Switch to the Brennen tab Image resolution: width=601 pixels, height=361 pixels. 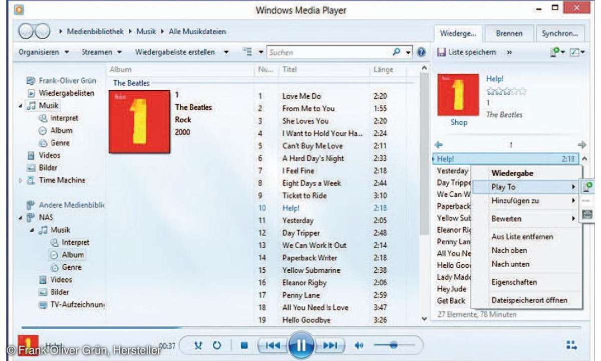click(509, 34)
